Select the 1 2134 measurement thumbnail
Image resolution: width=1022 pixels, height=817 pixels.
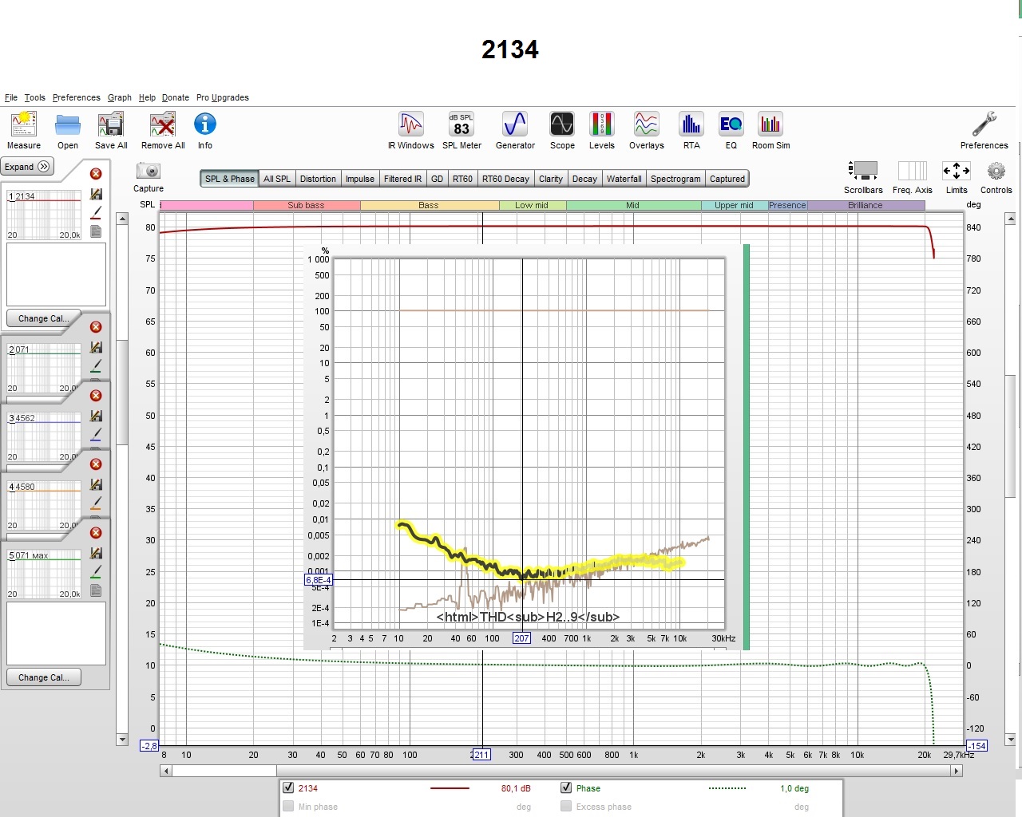pos(44,215)
